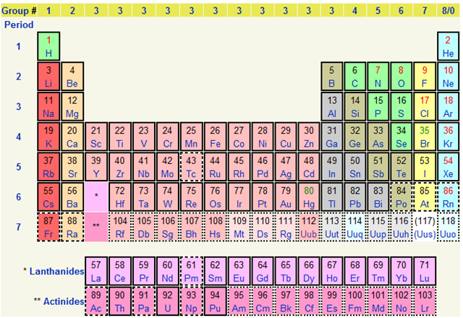Open the Zinc (Zn) cell
The width and height of the screenshot is (463, 318).
pyautogui.click(x=309, y=137)
